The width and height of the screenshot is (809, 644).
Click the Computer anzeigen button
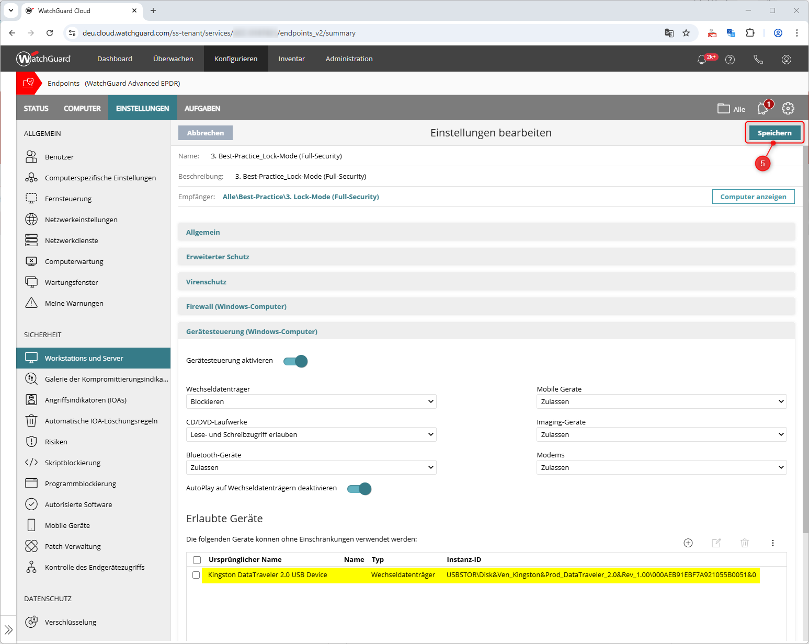click(x=753, y=197)
